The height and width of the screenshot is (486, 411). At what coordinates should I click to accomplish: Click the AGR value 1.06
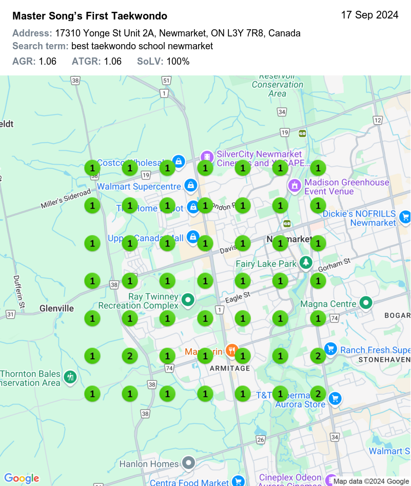[47, 62]
